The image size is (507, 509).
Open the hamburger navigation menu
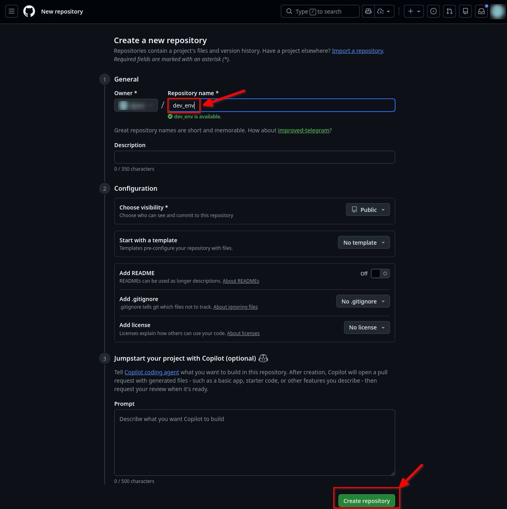(12, 11)
